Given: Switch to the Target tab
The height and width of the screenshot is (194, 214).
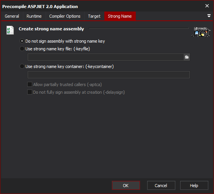Looking at the screenshot, I should click(94, 16).
